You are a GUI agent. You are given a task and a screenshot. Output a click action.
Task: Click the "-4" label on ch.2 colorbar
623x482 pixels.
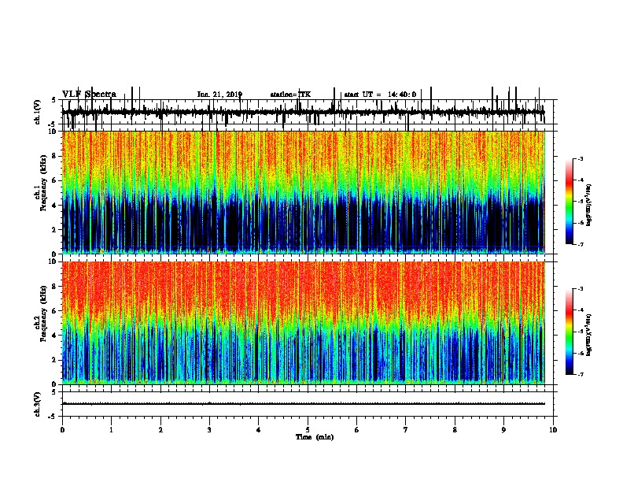581,310
